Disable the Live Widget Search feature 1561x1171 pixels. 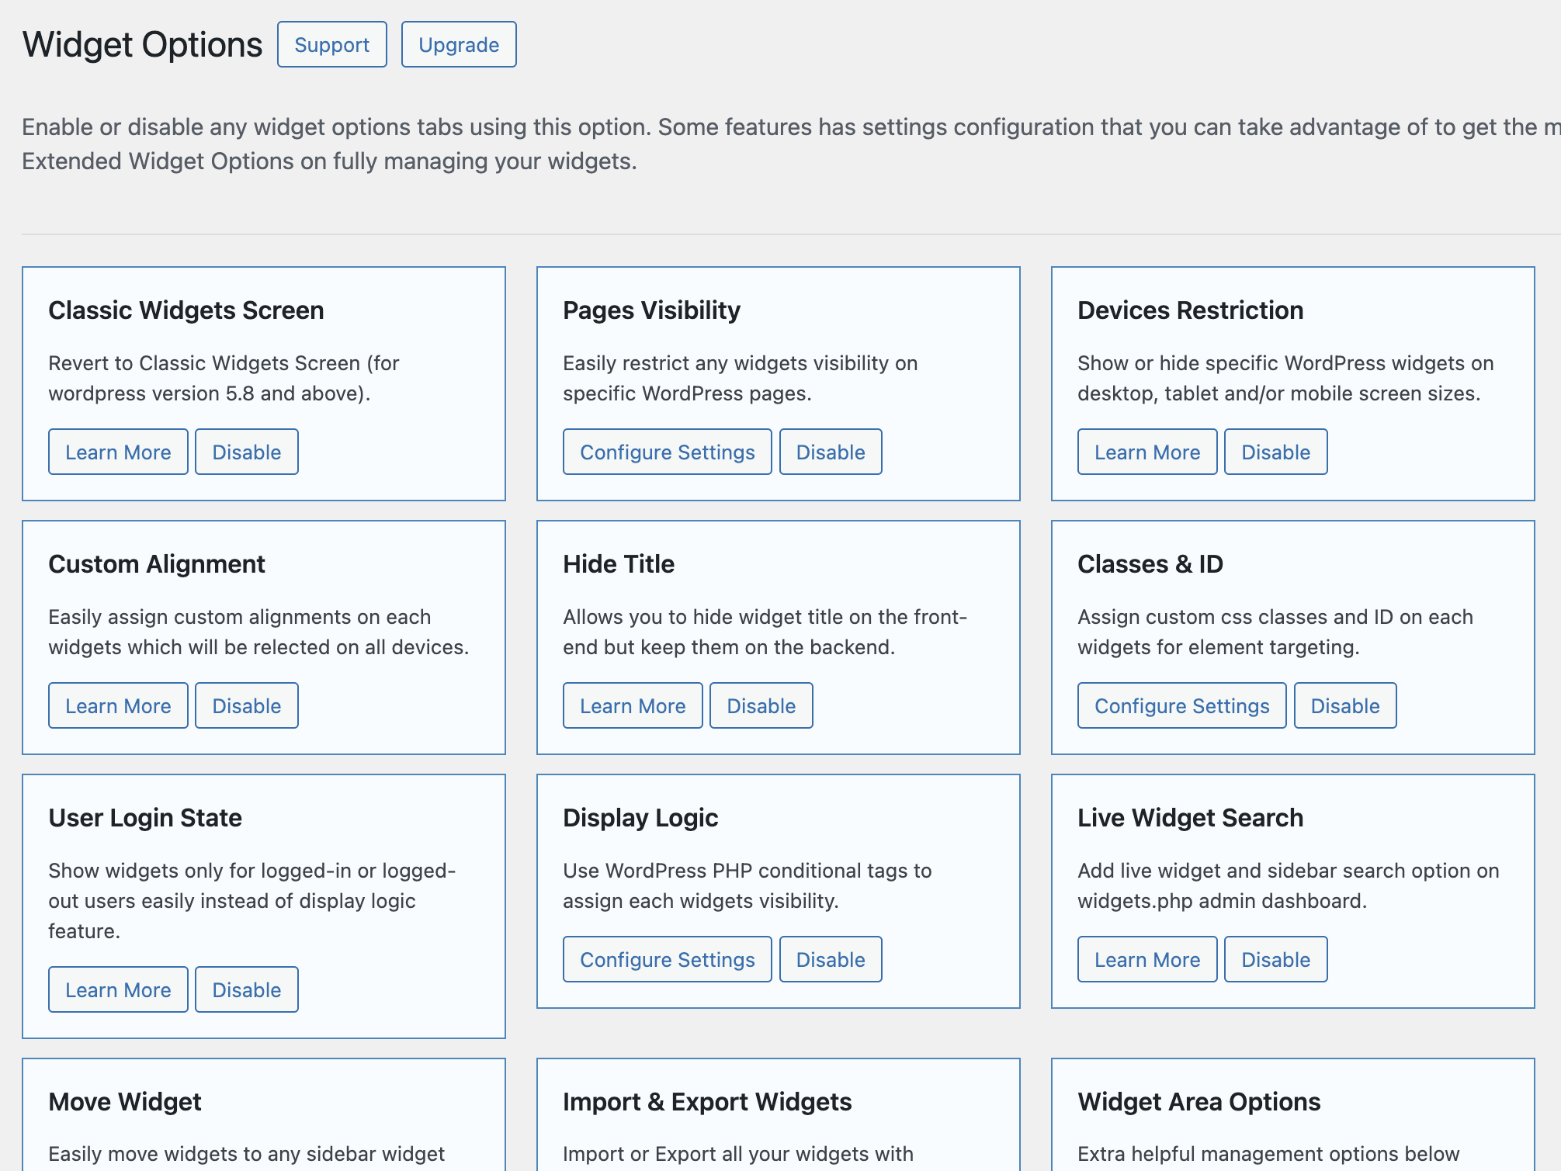click(x=1275, y=959)
